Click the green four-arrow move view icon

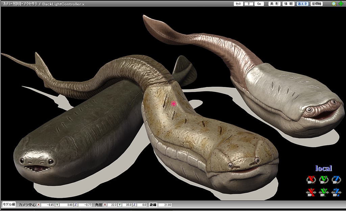click(341, 4)
